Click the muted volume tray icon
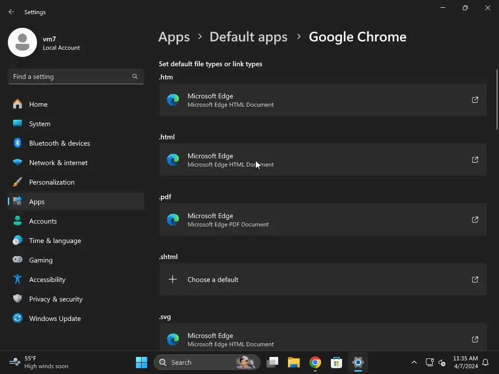The width and height of the screenshot is (499, 374). 441,362
